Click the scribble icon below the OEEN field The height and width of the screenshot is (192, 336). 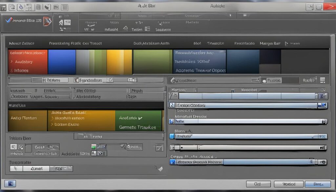point(102,153)
